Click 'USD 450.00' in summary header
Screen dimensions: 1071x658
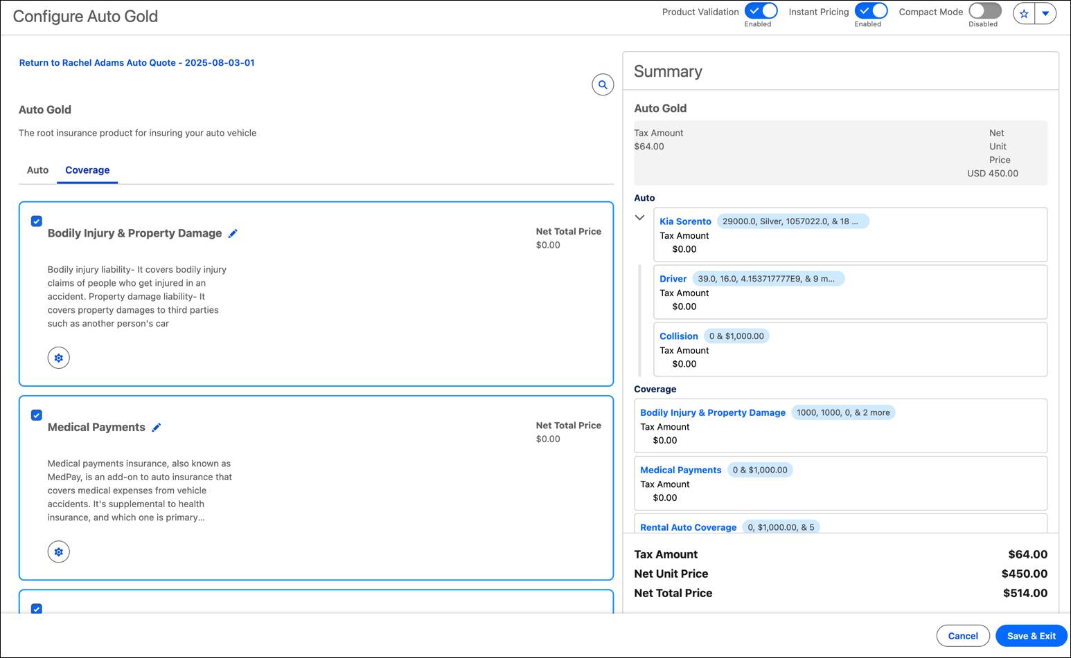tap(993, 174)
